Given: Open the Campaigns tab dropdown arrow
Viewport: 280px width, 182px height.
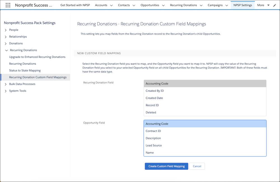Looking at the screenshot, I should pos(227,5).
